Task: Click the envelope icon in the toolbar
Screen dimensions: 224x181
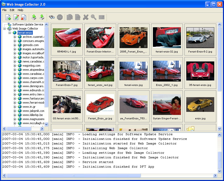Action: 102,17
